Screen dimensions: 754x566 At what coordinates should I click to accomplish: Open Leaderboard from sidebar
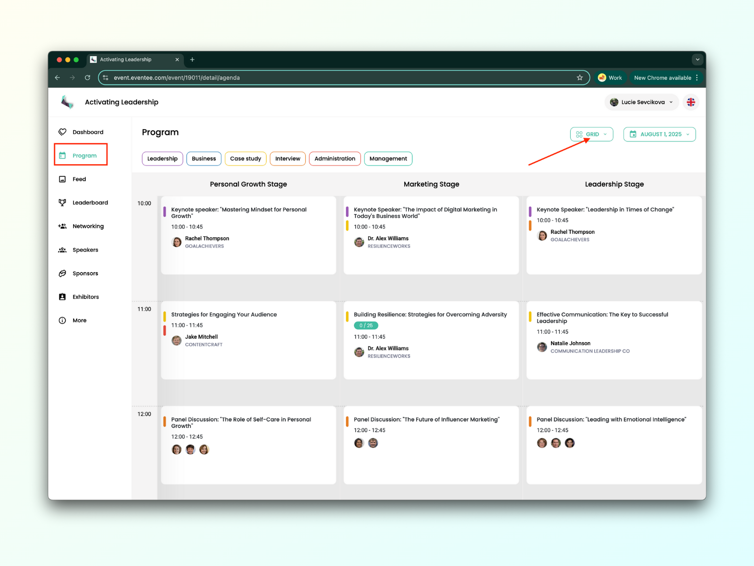coord(90,202)
